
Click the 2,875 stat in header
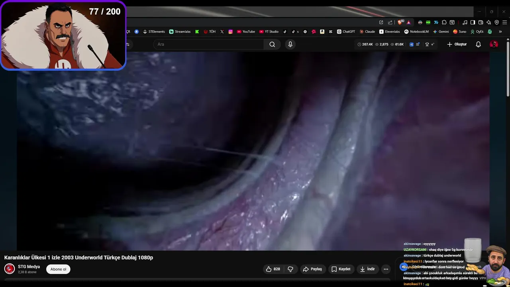382,44
